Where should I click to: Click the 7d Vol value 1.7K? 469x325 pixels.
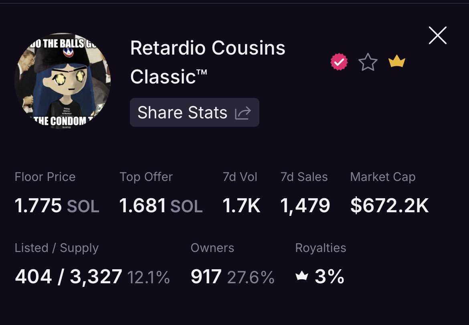point(241,206)
